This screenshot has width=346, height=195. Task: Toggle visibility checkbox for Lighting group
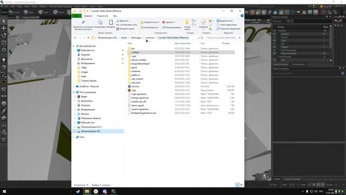point(275,34)
